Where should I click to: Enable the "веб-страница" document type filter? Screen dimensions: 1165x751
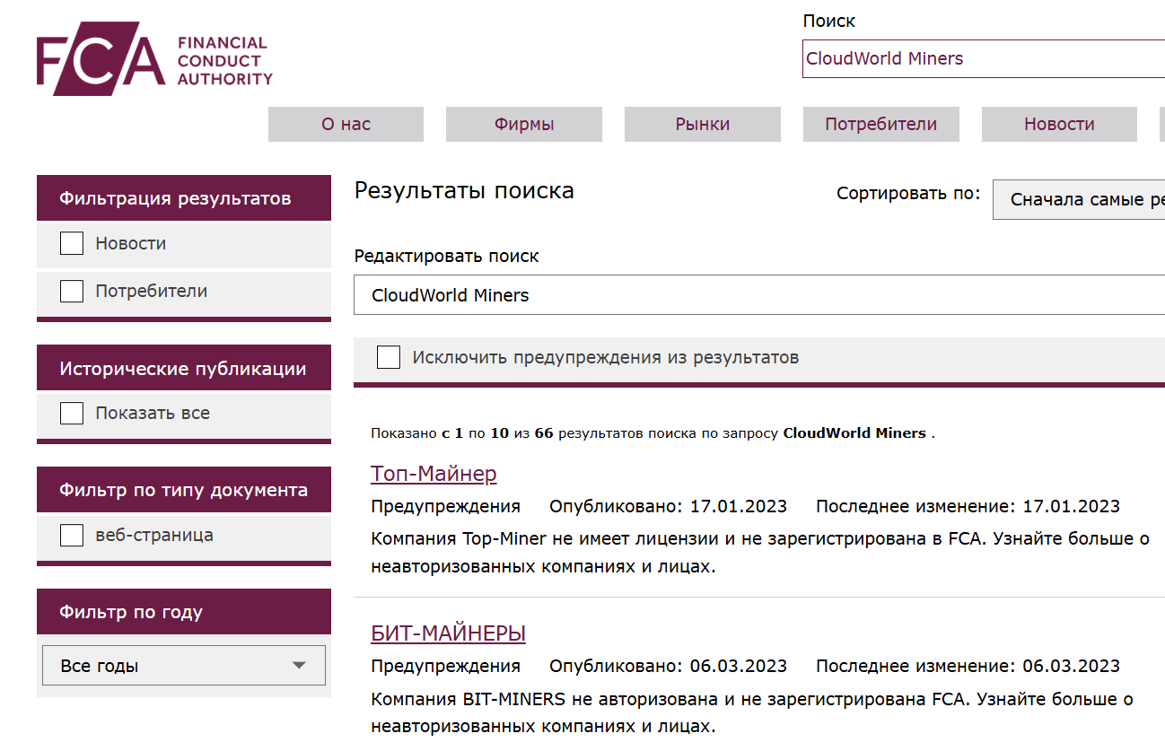pyautogui.click(x=71, y=535)
